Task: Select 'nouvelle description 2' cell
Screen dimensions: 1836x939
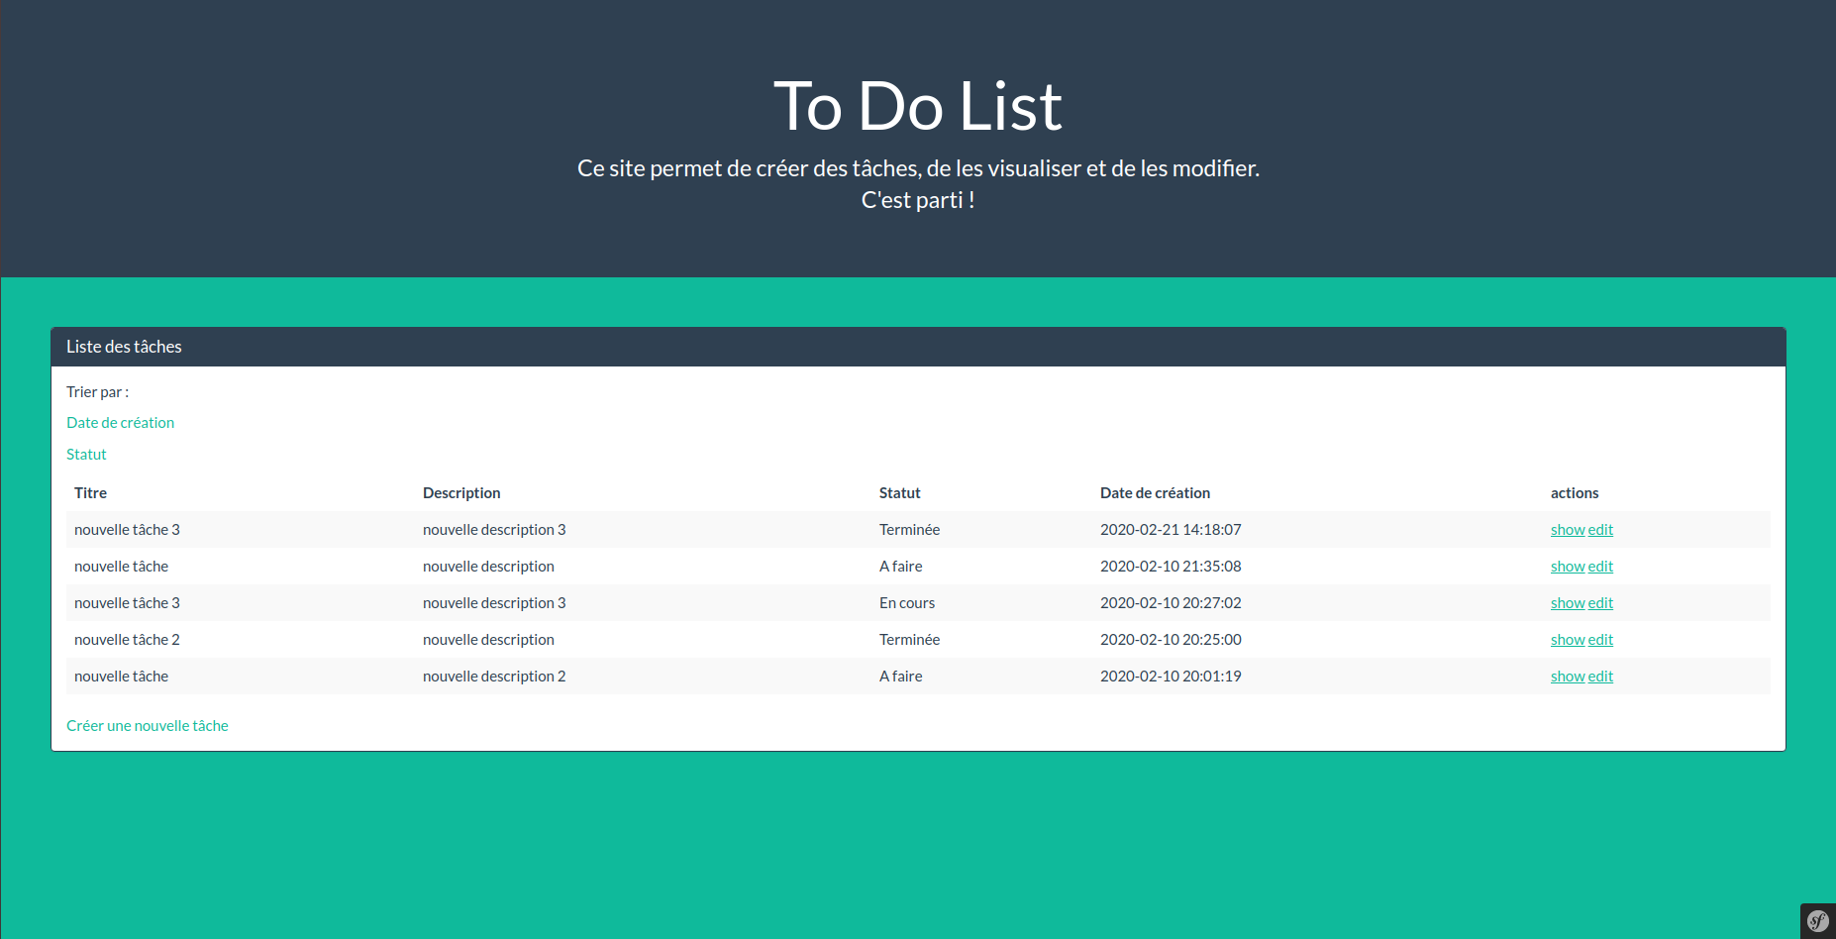Action: pyautogui.click(x=494, y=677)
